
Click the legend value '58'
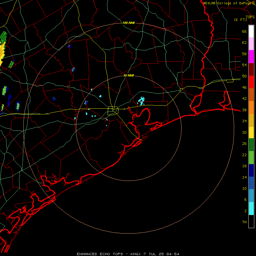click(x=244, y=54)
